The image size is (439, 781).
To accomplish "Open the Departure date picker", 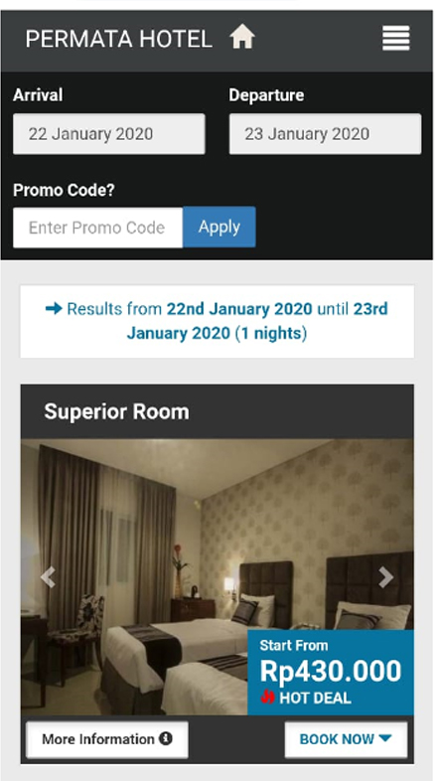I will click(x=325, y=134).
